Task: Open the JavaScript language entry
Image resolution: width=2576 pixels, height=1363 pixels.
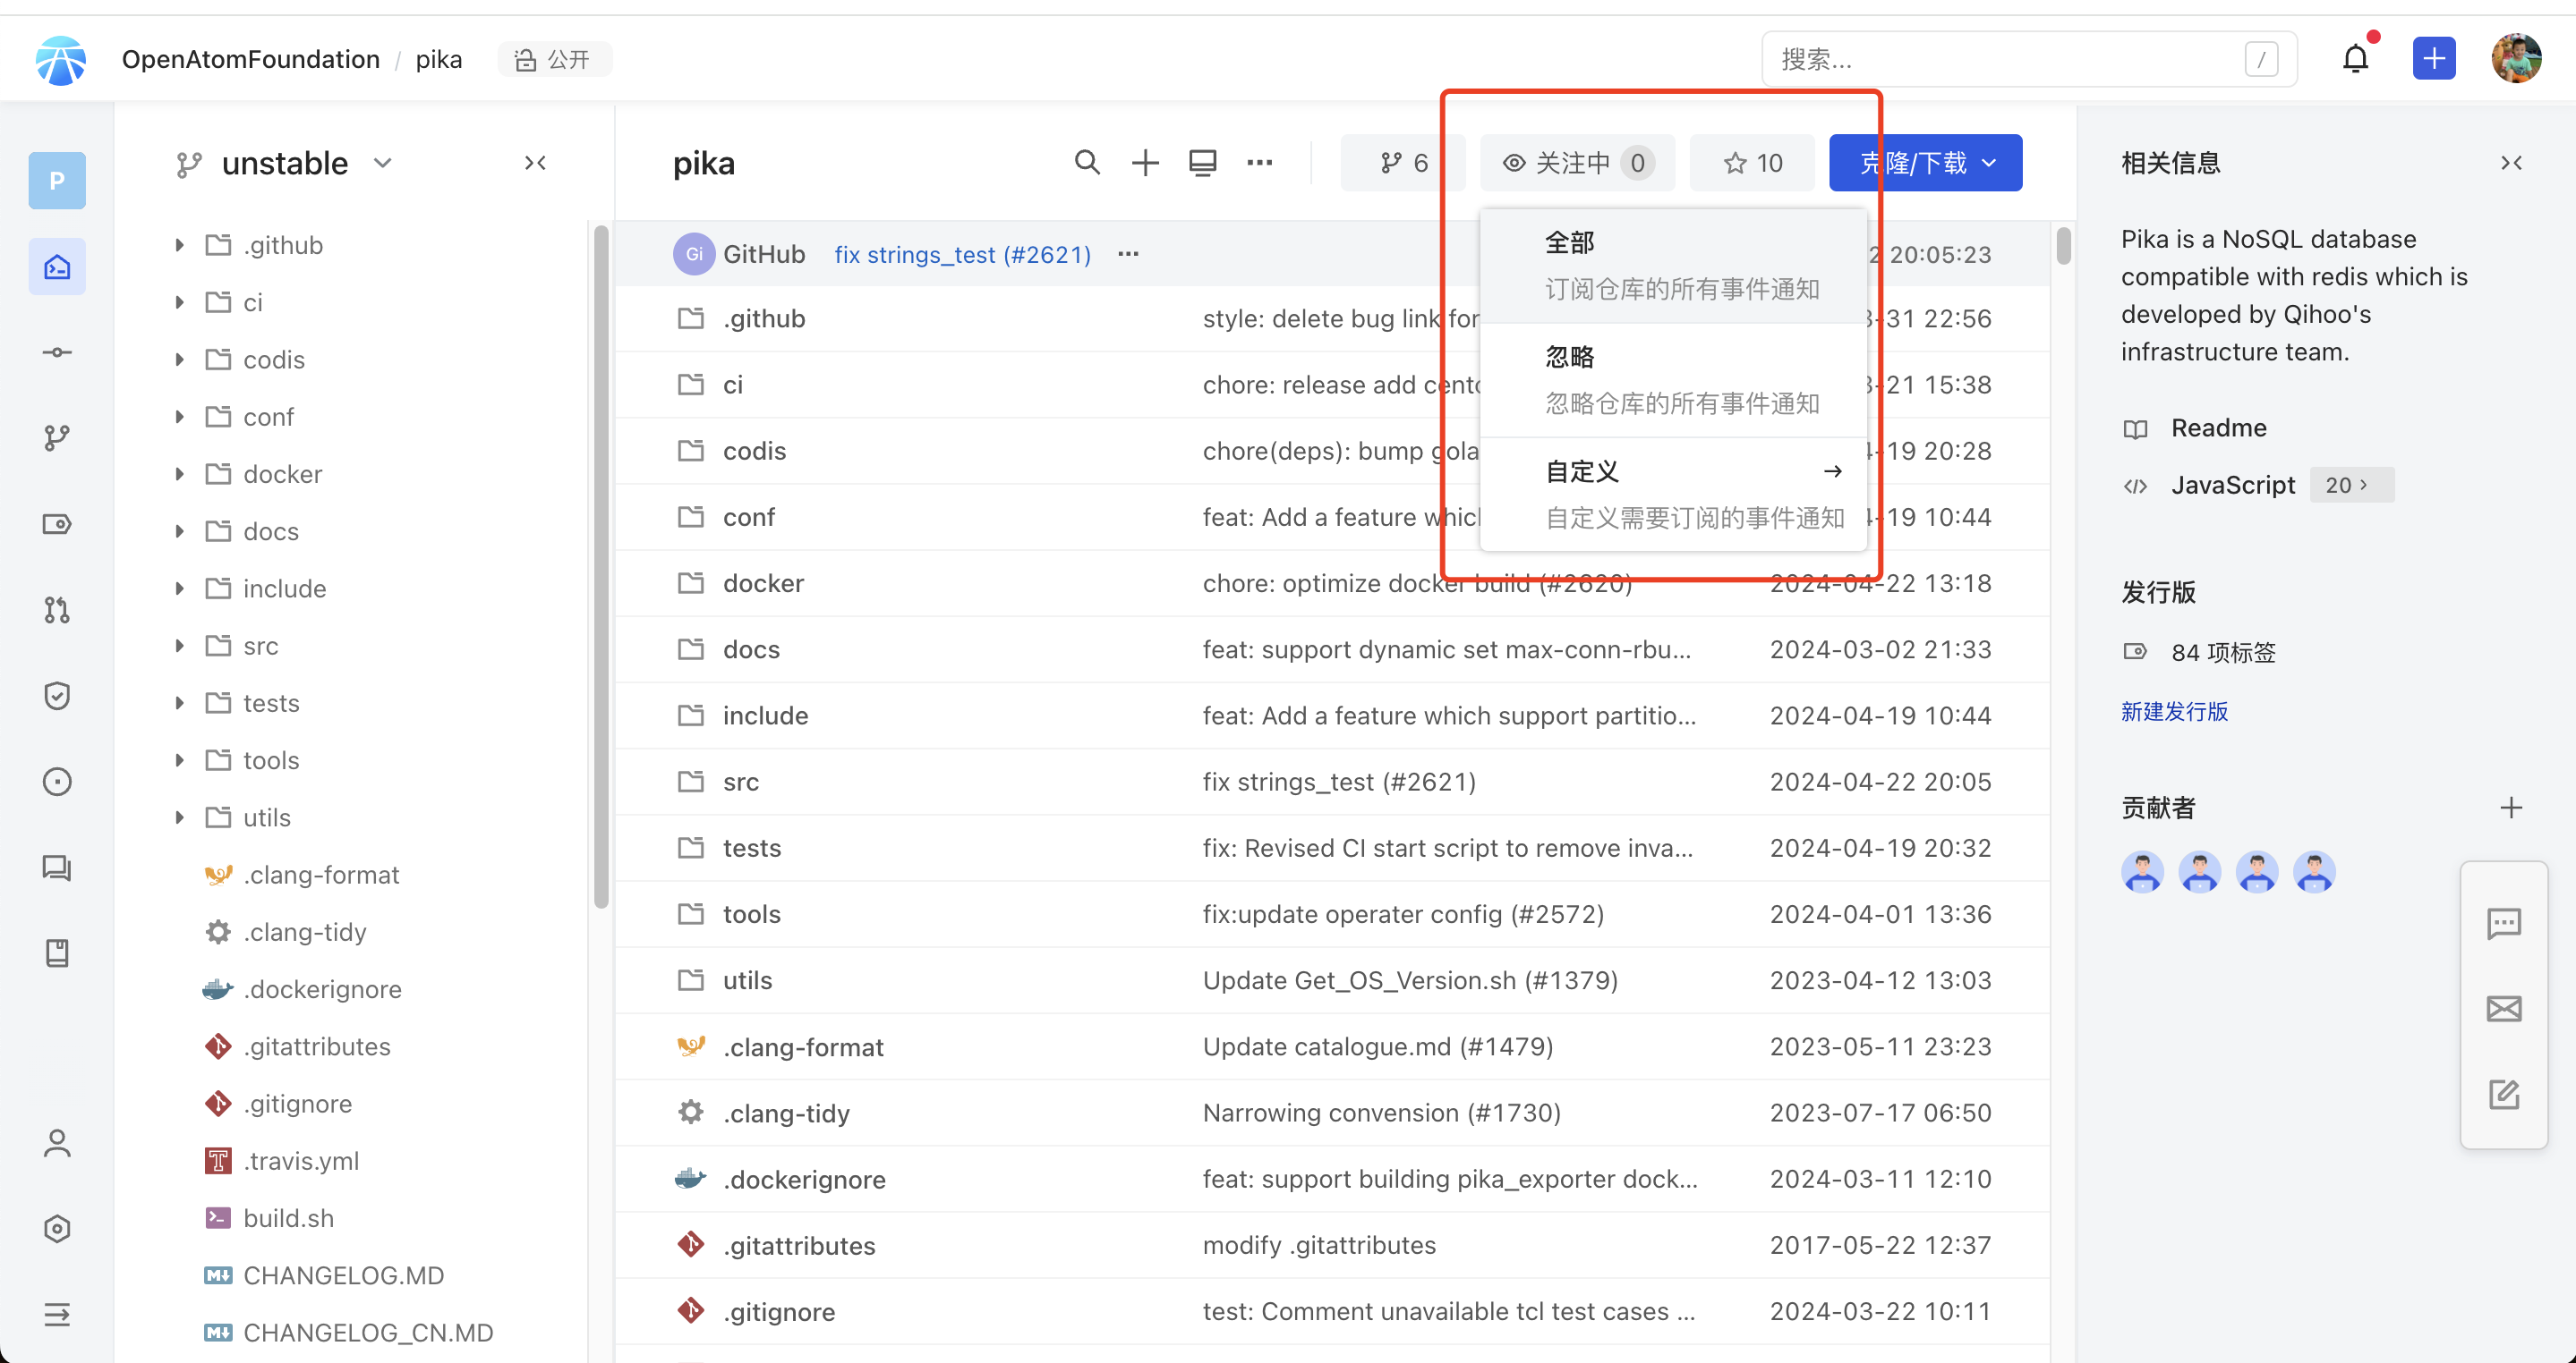Action: 2232,485
